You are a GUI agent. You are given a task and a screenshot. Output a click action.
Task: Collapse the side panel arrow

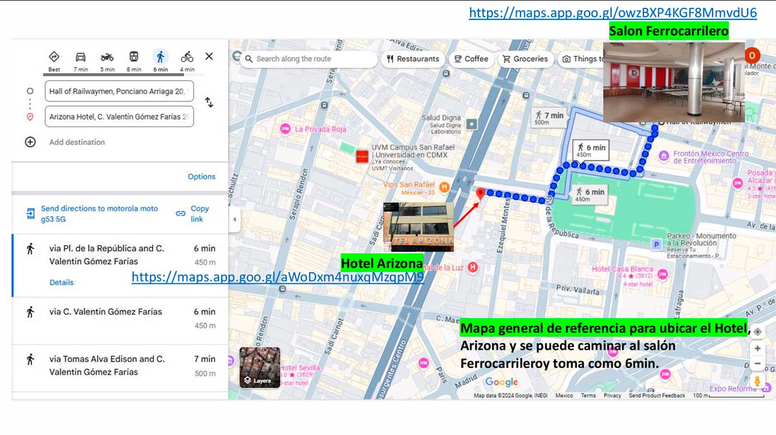click(x=234, y=220)
